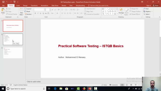Click the Save icon in the title bar
161x91 pixels.
coord(3,2)
